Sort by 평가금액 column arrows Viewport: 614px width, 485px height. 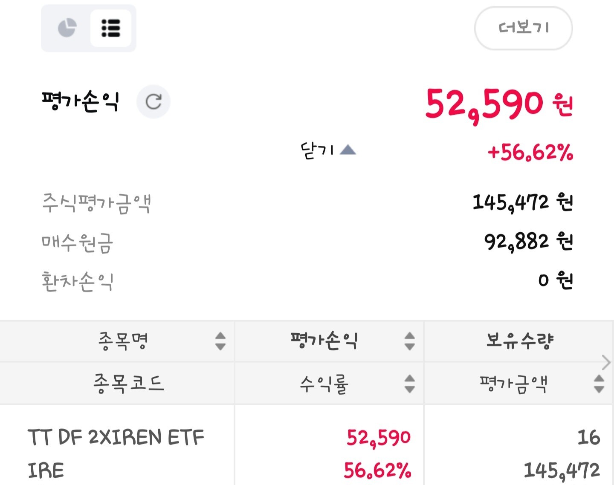click(599, 384)
